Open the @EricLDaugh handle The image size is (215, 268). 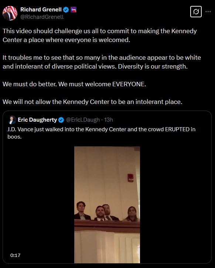tap(83, 120)
